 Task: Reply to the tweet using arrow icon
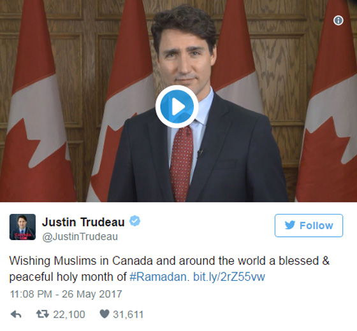[16, 314]
